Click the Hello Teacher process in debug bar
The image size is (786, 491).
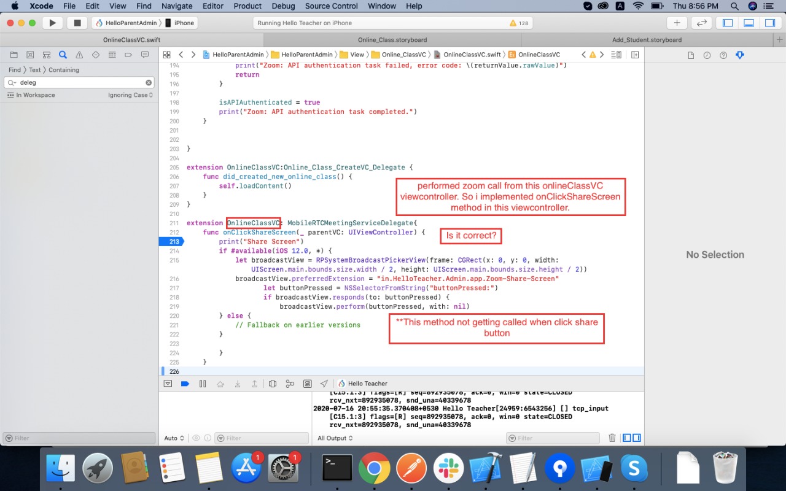[x=363, y=384]
